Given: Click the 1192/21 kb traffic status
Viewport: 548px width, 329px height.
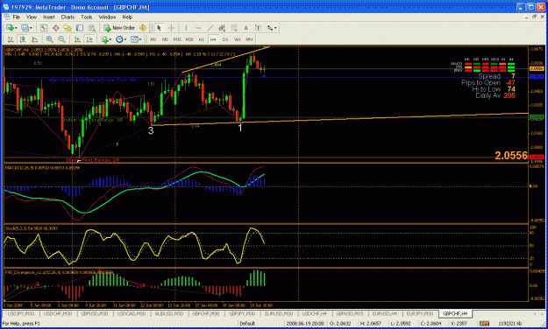Looking at the screenshot, I should coord(510,324).
